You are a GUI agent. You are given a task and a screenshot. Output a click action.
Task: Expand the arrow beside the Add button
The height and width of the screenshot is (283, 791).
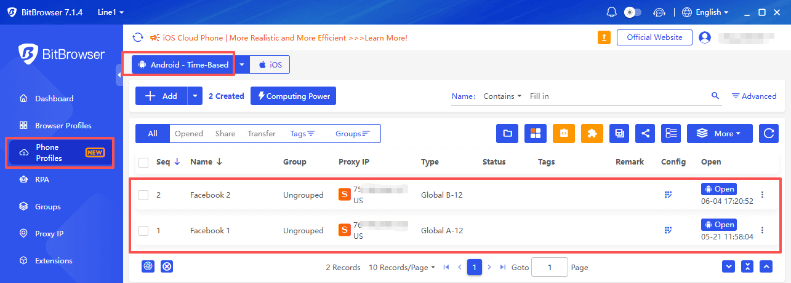coord(195,96)
